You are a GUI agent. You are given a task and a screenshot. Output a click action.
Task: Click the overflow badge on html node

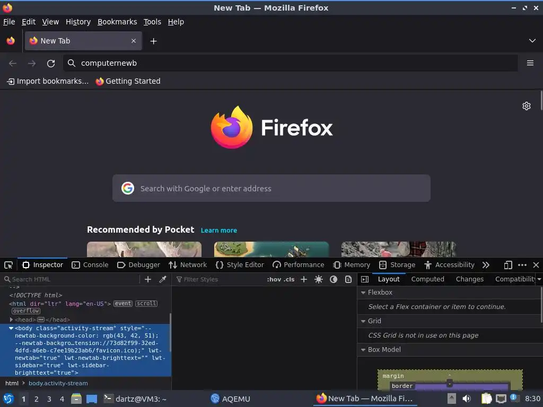26,311
